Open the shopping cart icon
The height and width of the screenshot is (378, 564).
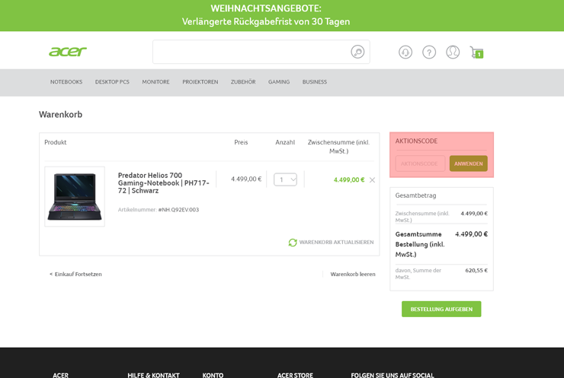coord(476,52)
